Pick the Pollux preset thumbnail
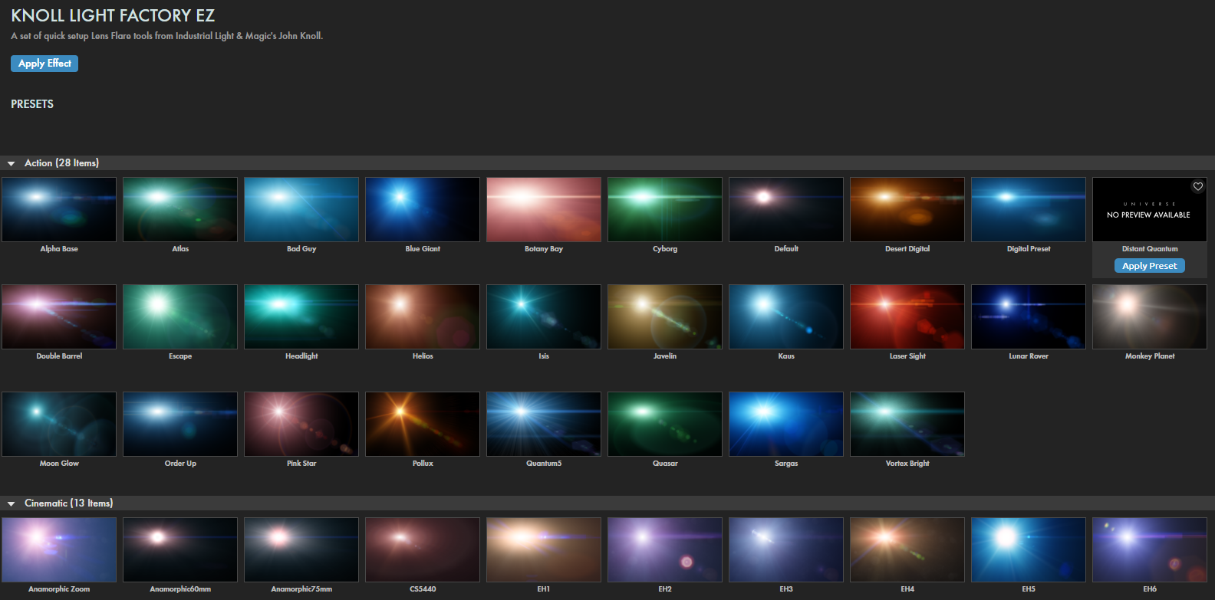The width and height of the screenshot is (1215, 600). click(x=423, y=424)
